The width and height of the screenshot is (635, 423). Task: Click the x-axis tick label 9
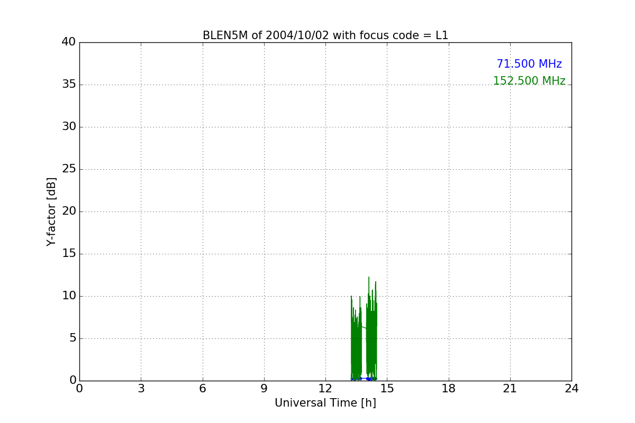[x=264, y=388]
